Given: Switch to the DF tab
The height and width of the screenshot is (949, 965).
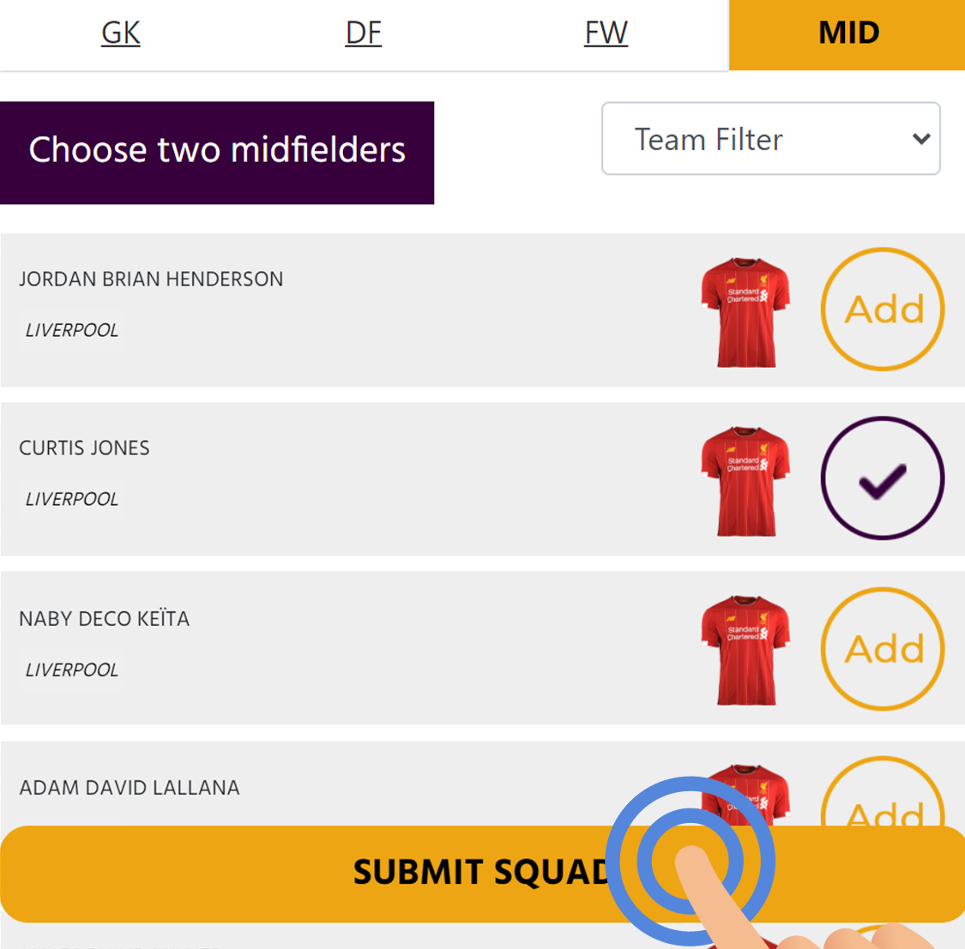Looking at the screenshot, I should click(x=363, y=33).
